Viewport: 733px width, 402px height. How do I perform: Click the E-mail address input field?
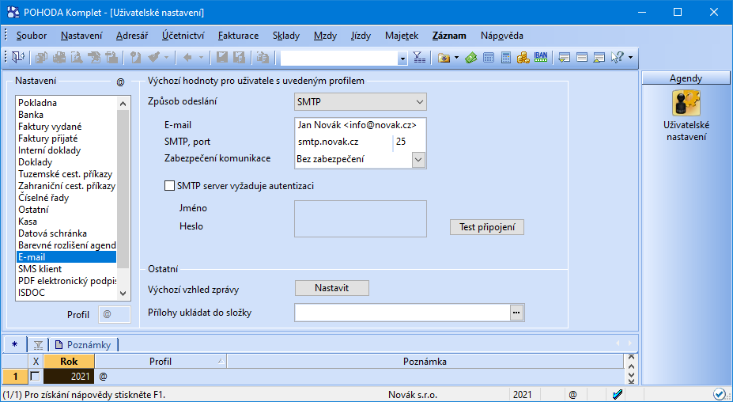(x=361, y=125)
